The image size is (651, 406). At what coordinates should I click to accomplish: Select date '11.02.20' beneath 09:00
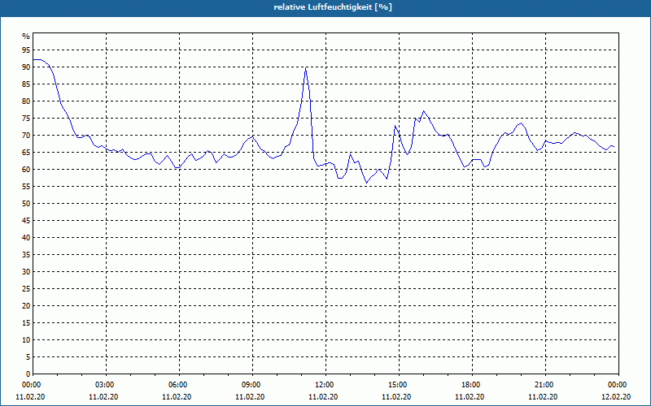click(x=250, y=397)
